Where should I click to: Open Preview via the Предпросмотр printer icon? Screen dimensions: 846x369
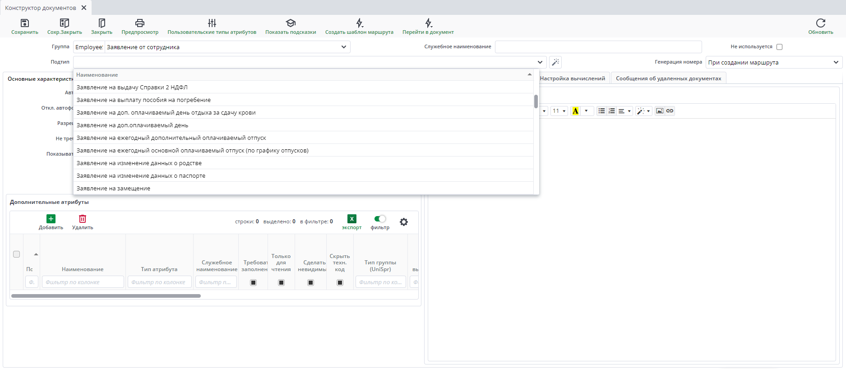[140, 23]
